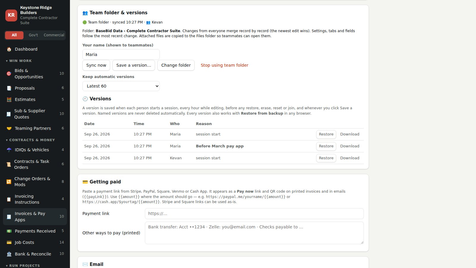Click the Change Orders & Mods icon
476x268 pixels.
click(9, 182)
